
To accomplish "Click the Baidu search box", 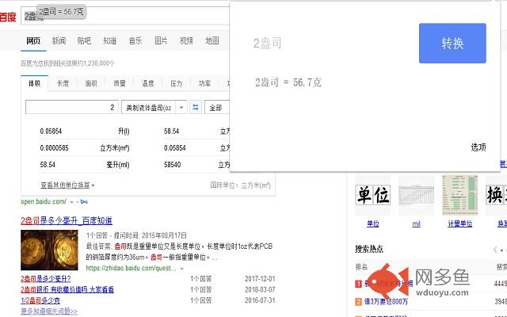I will 125,16.
